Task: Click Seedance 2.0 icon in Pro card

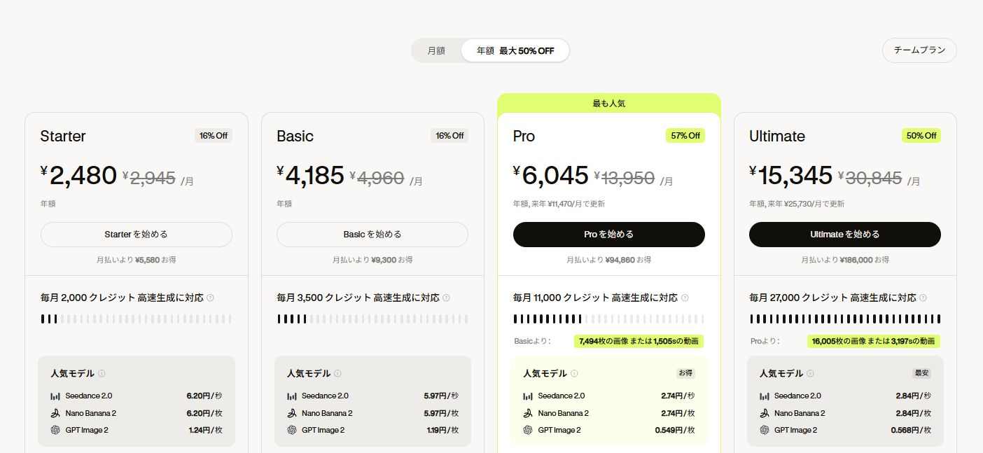Action: pyautogui.click(x=528, y=396)
